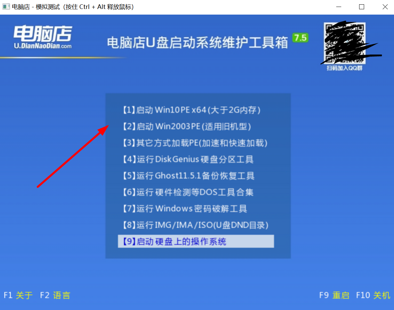Launch option 4 运行 DiskGenius 硬盘分区工具

click(188, 159)
